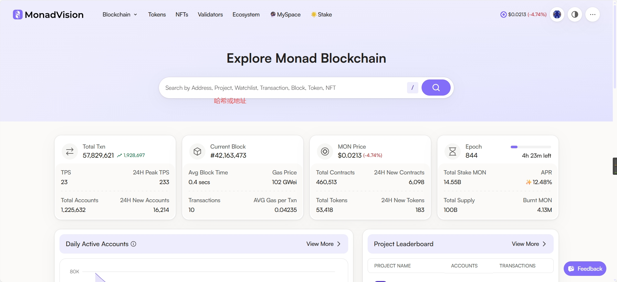
Task: Click the slash keyboard shortcut badge
Action: point(413,88)
